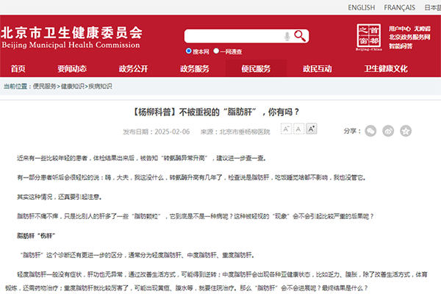The image size is (441, 294).
Task: Share article via WeChat icon
Action: [x=371, y=130]
